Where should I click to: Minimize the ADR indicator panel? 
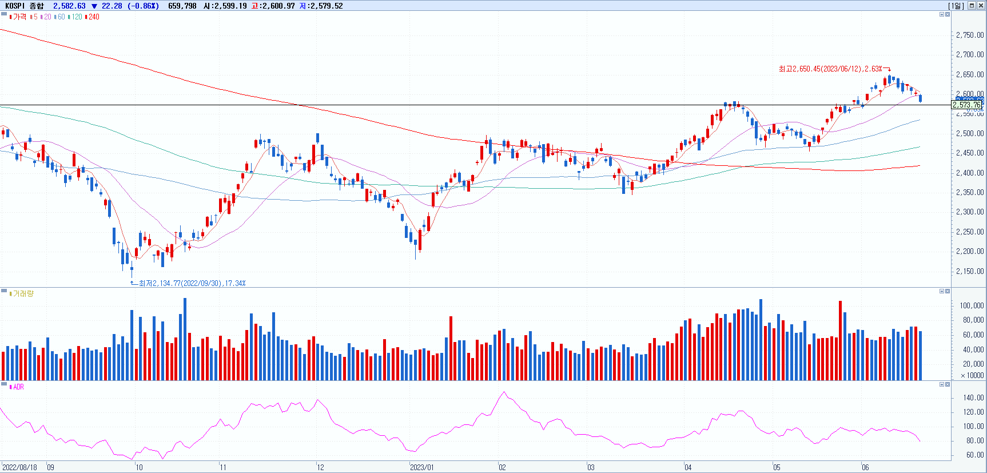[942, 384]
